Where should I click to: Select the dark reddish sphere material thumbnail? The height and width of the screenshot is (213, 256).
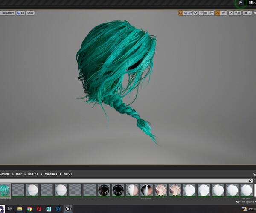[104, 190]
